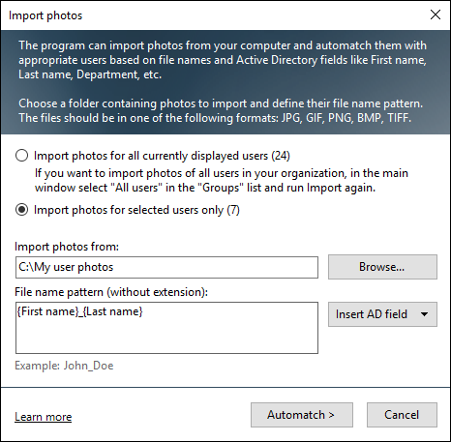This screenshot has height=442, width=451.
Task: Click the arrow on Insert AD field
Action: pos(424,314)
